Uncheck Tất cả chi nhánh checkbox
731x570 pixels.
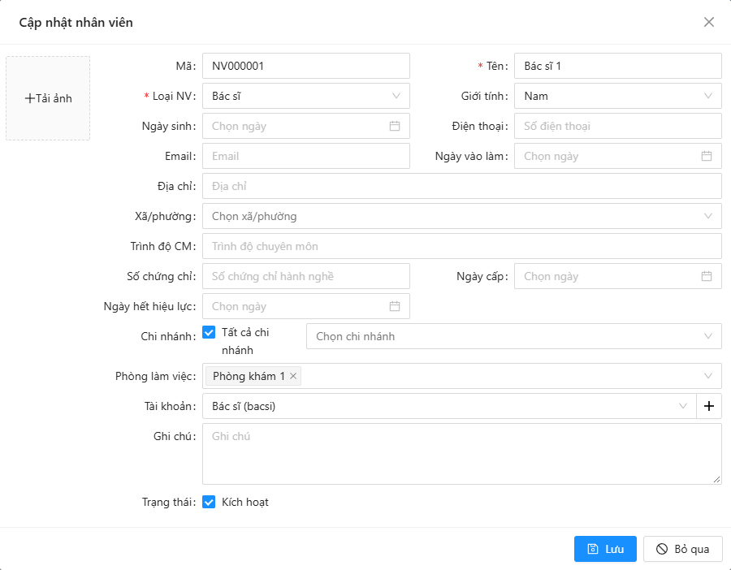209,332
